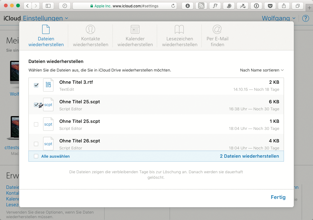Click the 16:38 Uhr — Noch 30 Tage entry
Image resolution: width=313 pixels, height=220 pixels.
[254, 109]
